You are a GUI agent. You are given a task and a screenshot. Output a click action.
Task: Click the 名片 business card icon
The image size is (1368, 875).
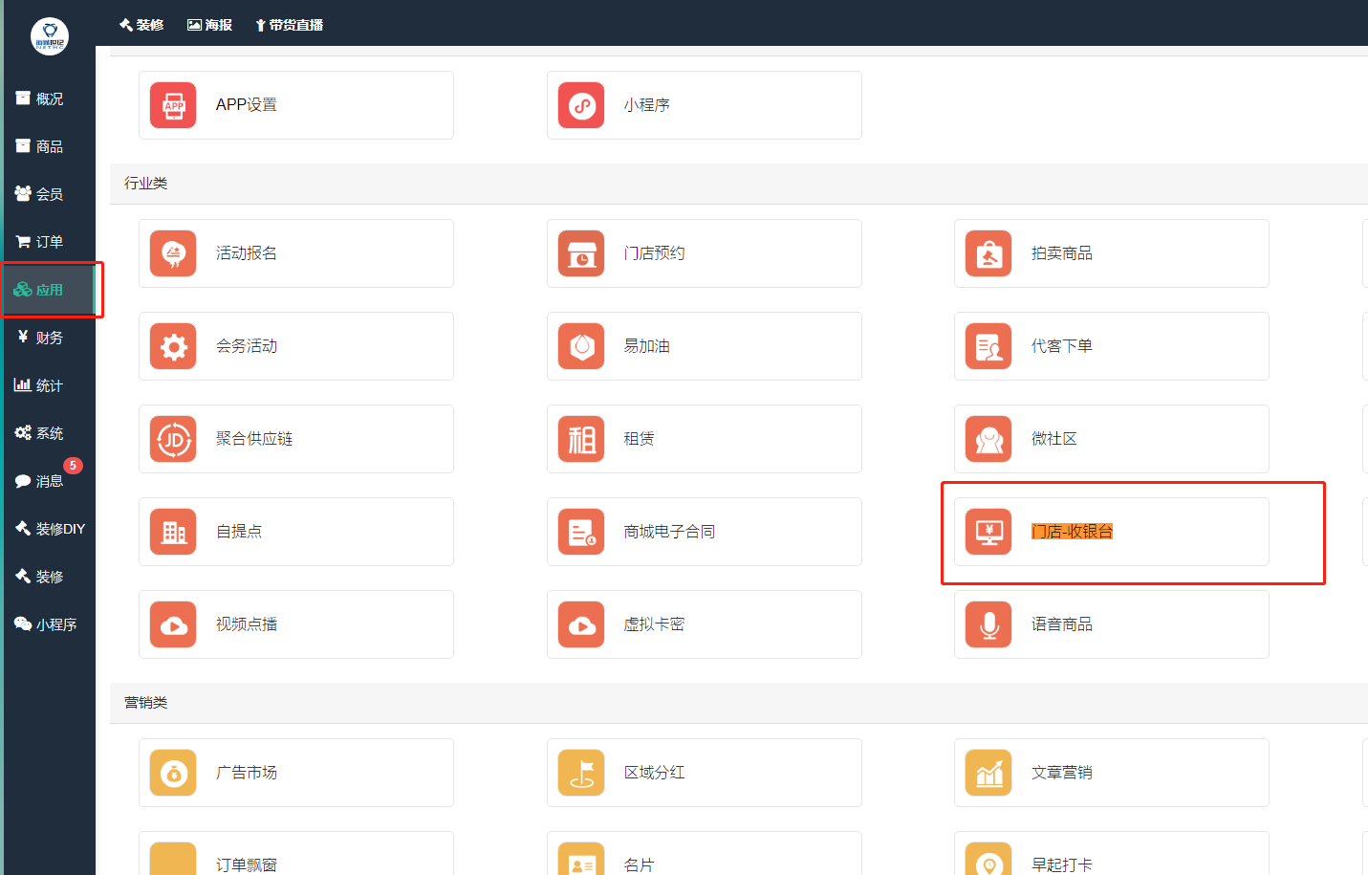point(581,859)
